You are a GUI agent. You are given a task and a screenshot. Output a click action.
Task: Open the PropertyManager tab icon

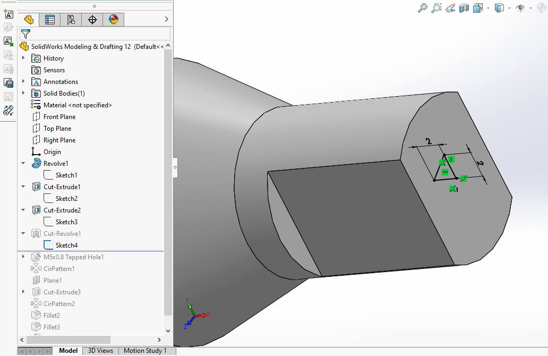(x=50, y=20)
